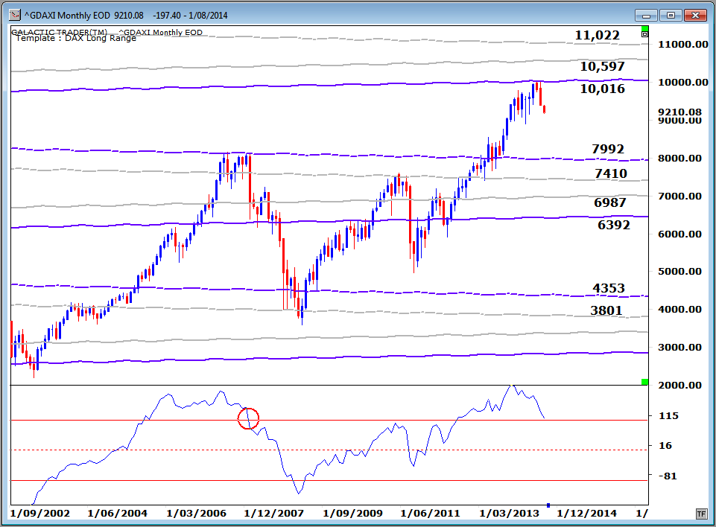Click the 6392 level label
This screenshot has width=716, height=527.
(614, 225)
